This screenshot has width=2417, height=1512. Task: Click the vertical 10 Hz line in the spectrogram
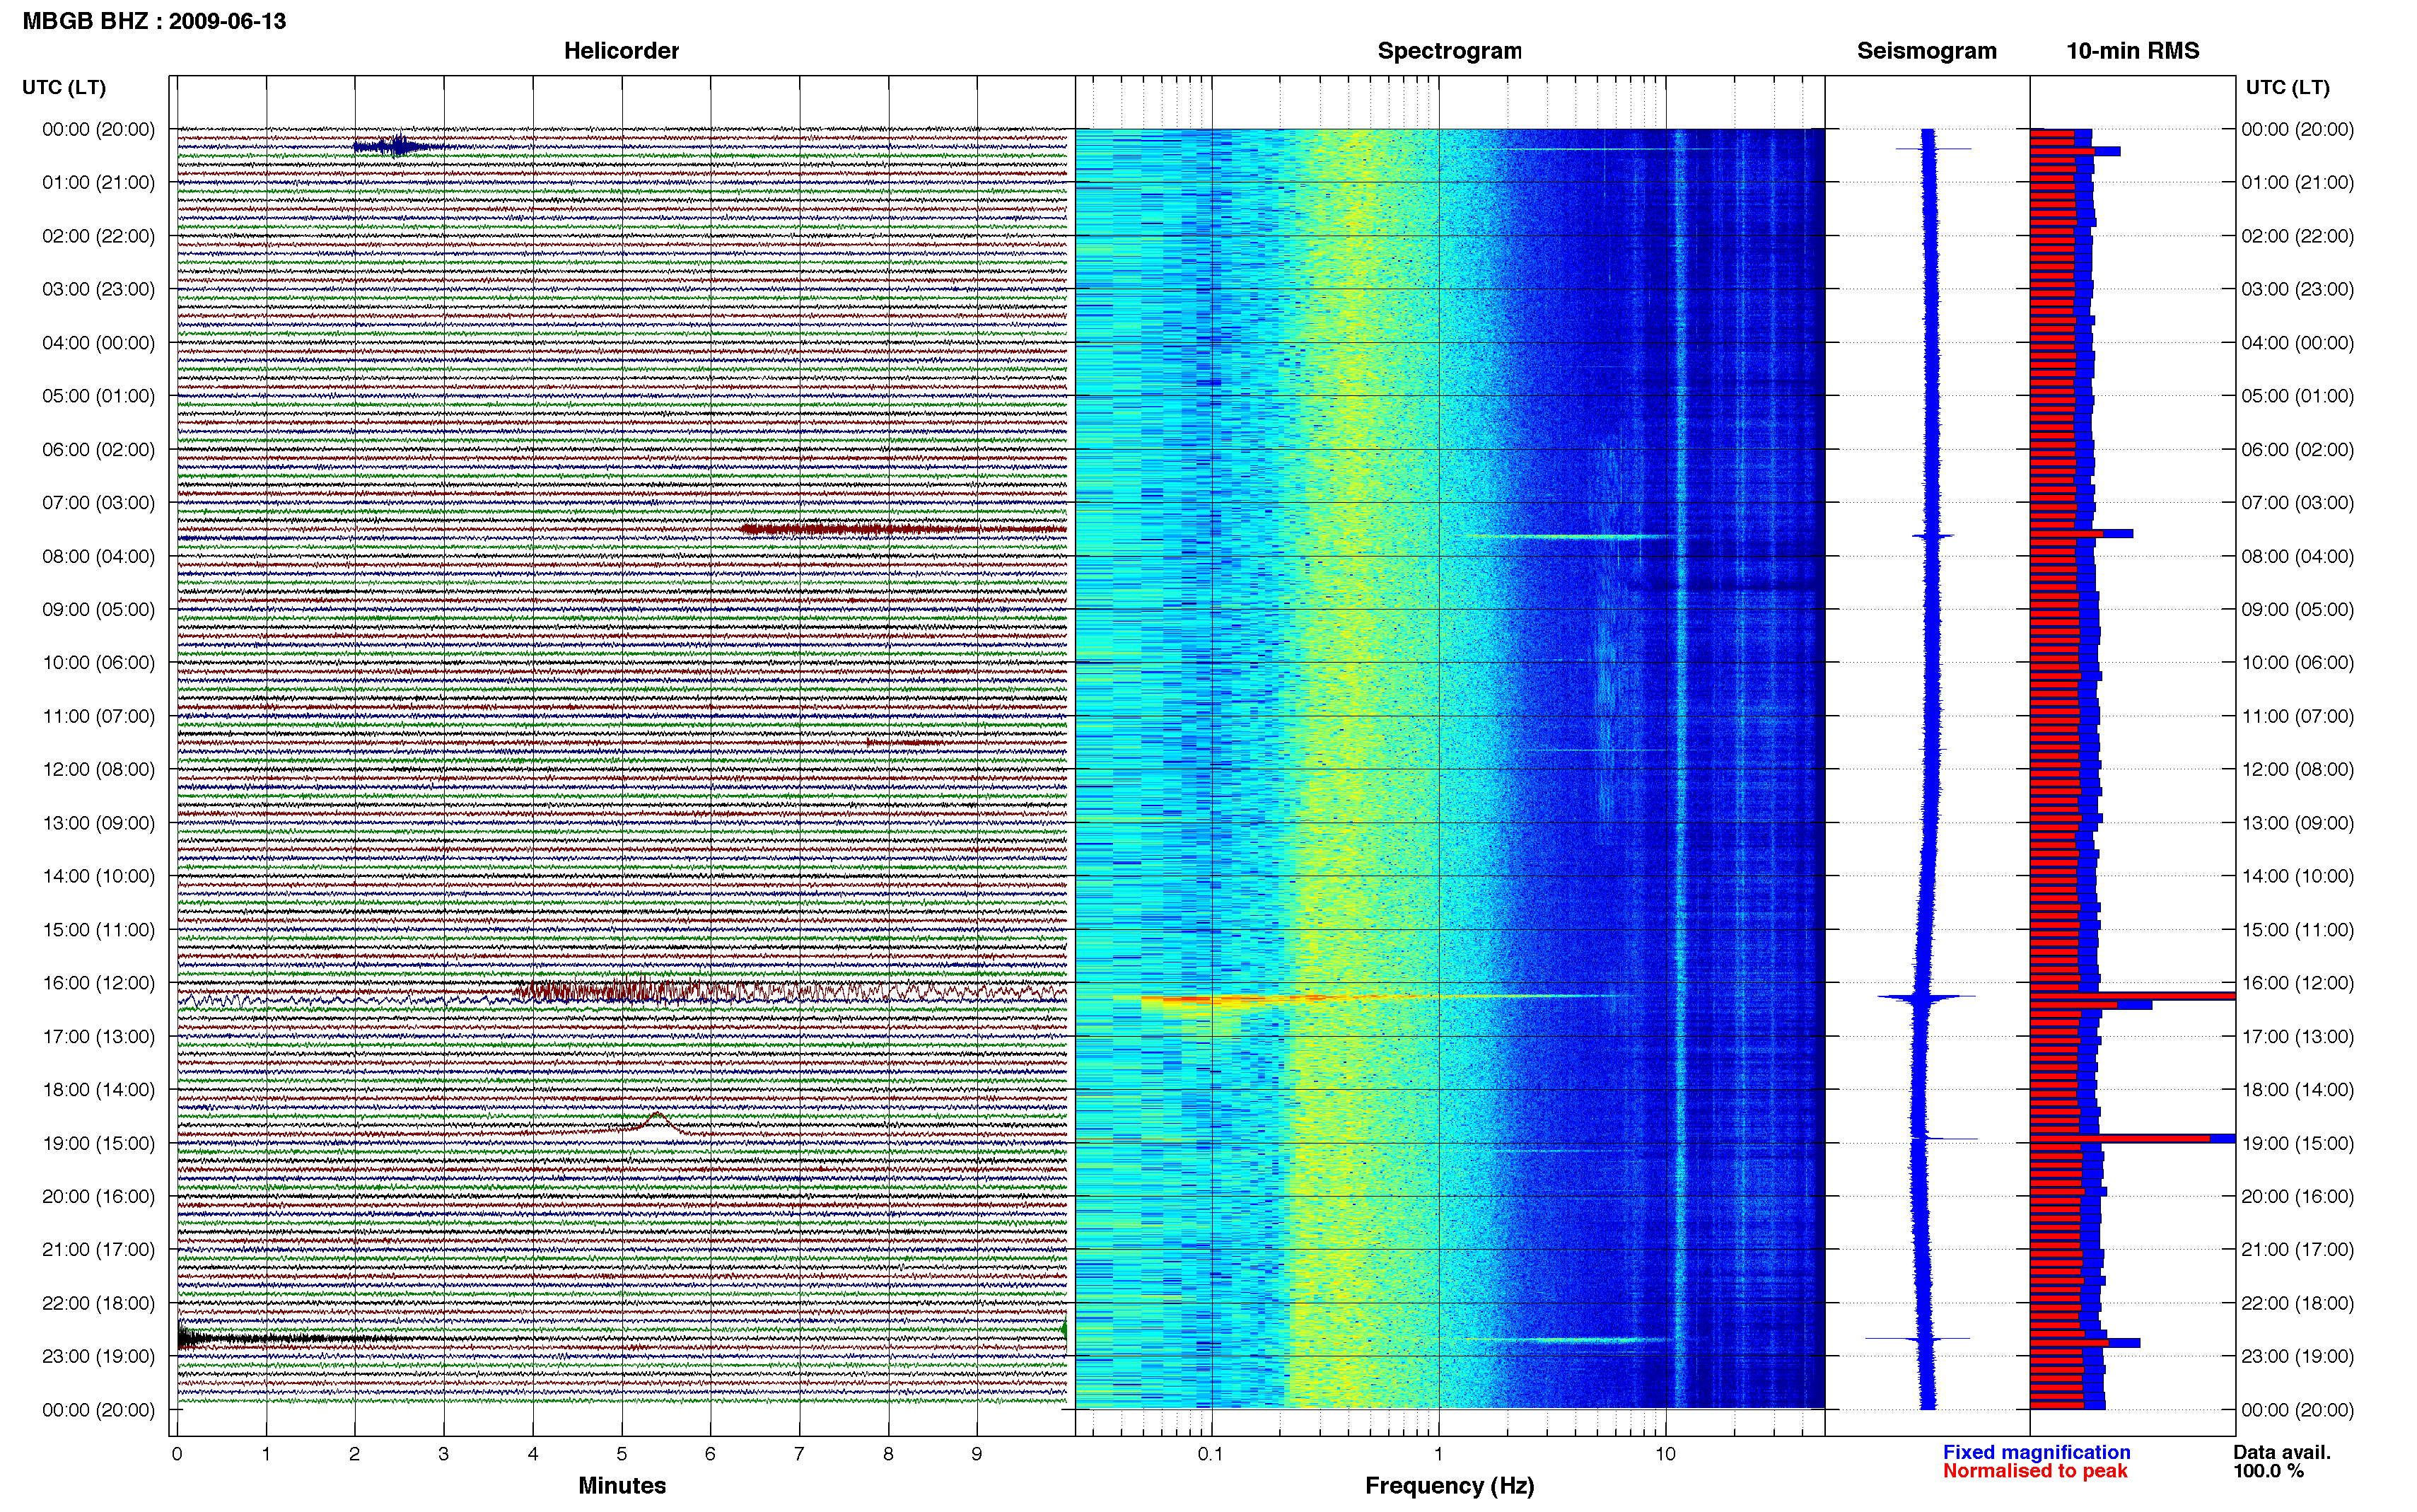[1680, 768]
